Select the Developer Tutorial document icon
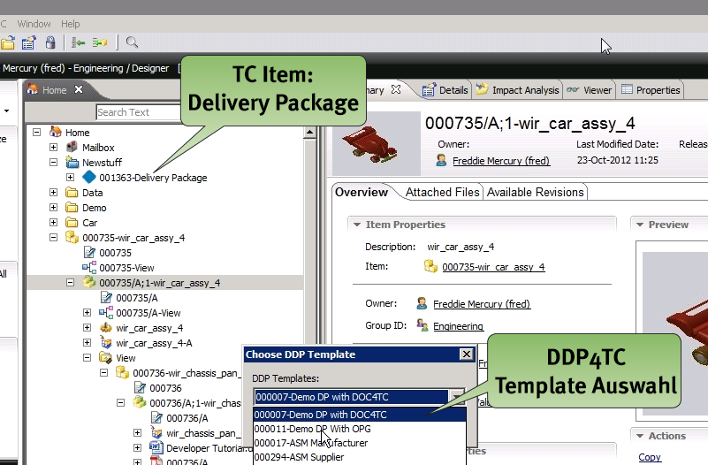Screen dimensions: 708x465 tap(156, 448)
